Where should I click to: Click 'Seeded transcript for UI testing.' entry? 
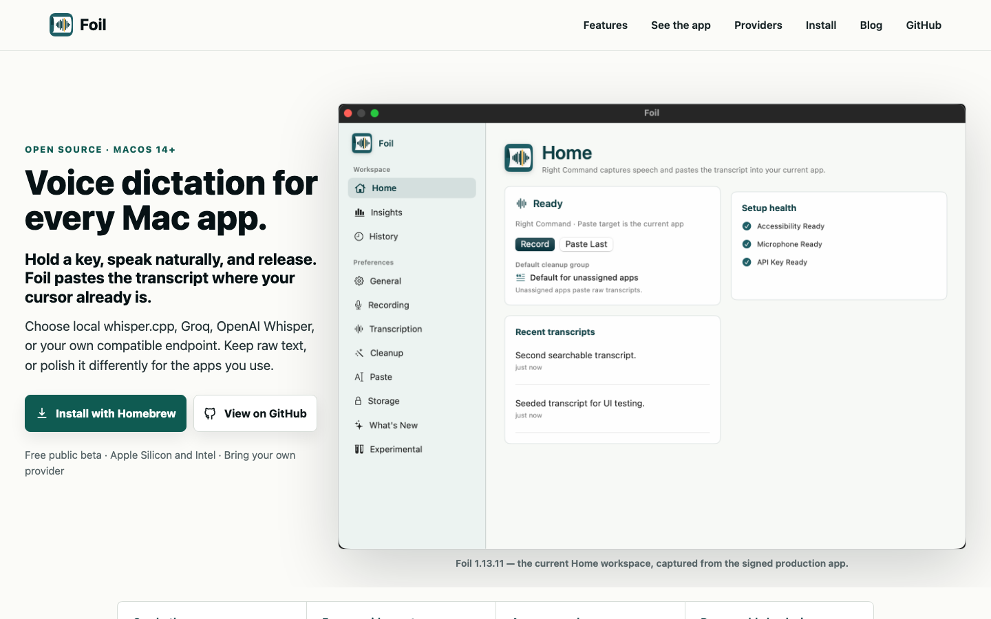pyautogui.click(x=579, y=404)
